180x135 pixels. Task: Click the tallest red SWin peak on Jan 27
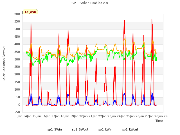[152, 19]
